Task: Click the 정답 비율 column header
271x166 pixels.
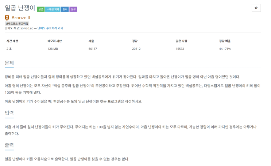Action: (225, 41)
